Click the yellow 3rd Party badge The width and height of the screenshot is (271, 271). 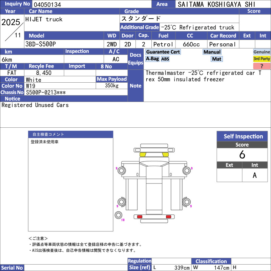pyautogui.click(x=262, y=59)
